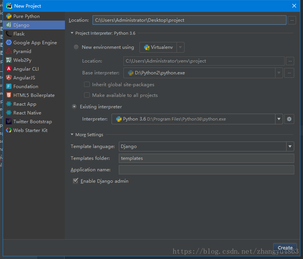Open interpreter settings gear icon
Viewport: 303px width, 259px height.
[289, 119]
